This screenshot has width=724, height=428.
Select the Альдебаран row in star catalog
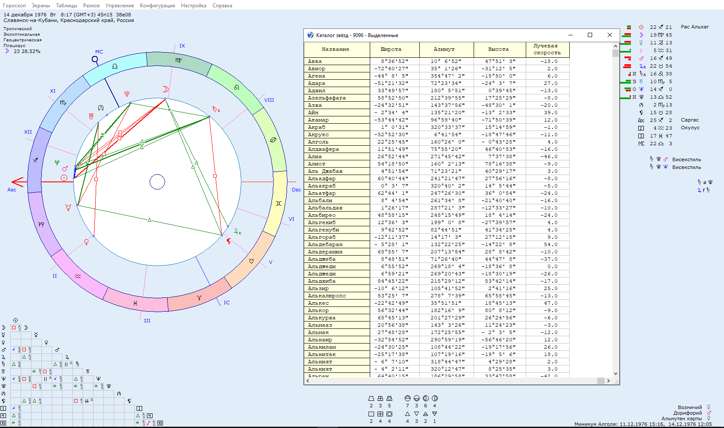click(437, 244)
